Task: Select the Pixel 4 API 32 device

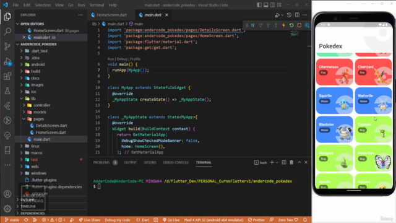Action: [213, 220]
